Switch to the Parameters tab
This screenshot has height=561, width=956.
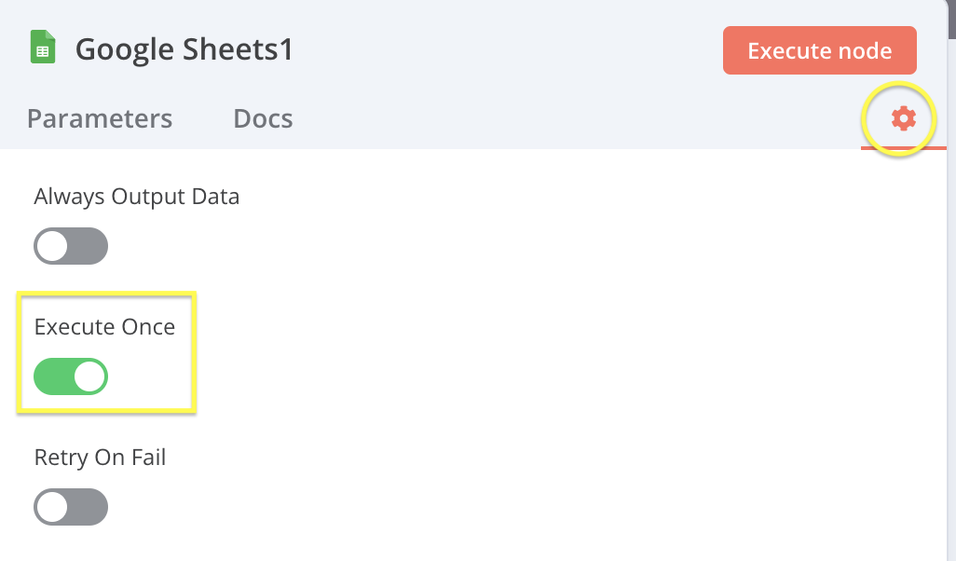point(100,118)
